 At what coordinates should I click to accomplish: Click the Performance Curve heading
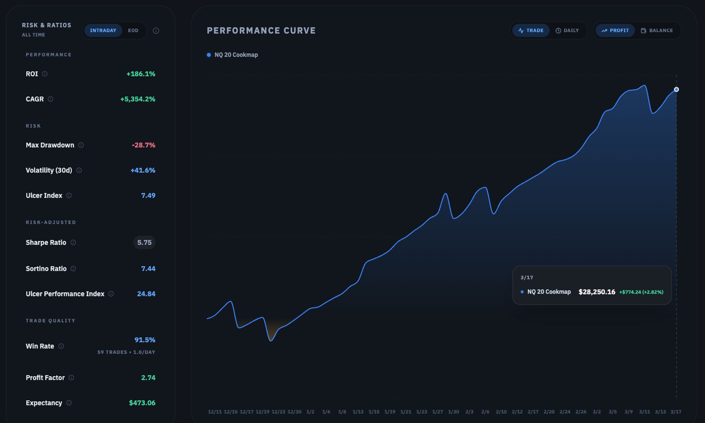tap(261, 31)
